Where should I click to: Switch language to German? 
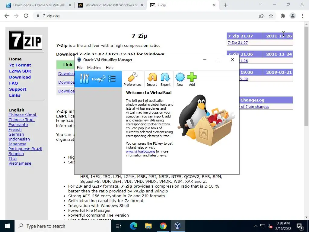(16, 134)
